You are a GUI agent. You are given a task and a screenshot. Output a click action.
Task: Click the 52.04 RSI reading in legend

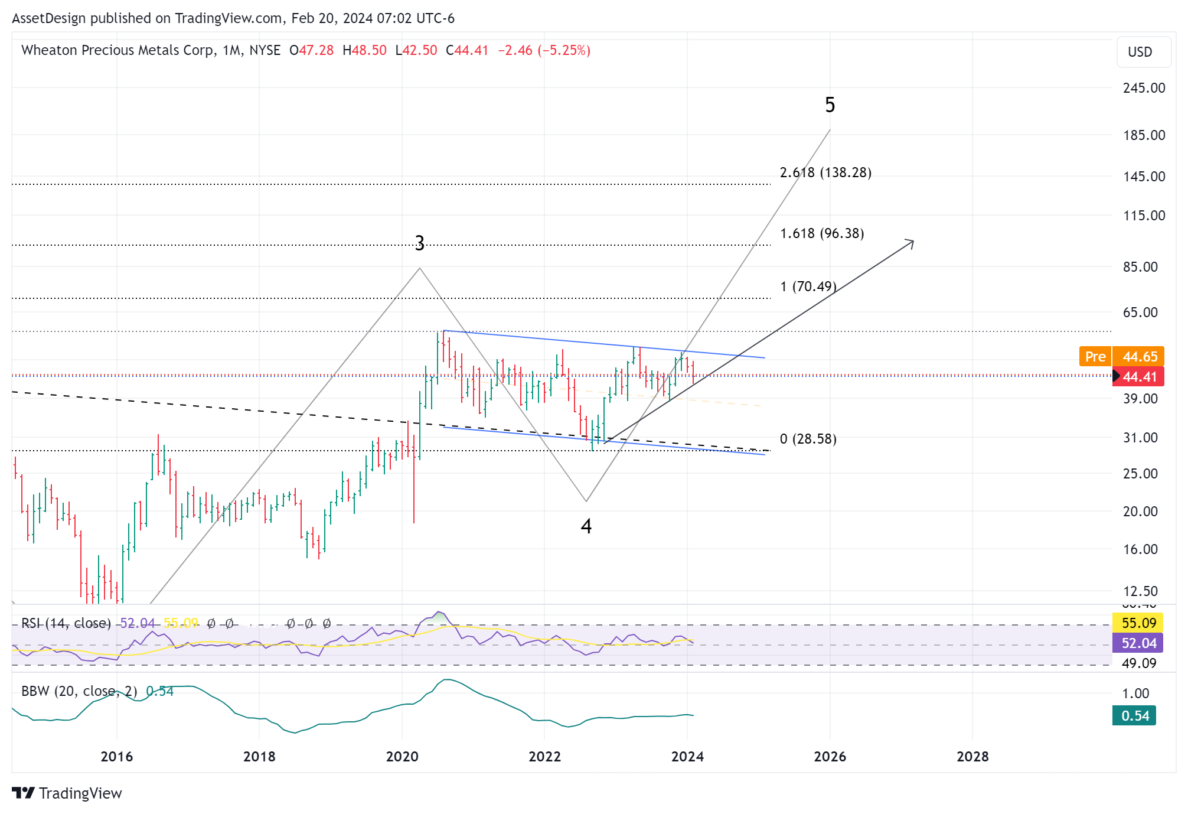pos(138,623)
